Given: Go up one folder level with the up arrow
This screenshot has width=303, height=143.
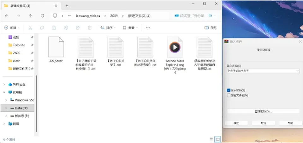Looking at the screenshot, I should [30, 16].
